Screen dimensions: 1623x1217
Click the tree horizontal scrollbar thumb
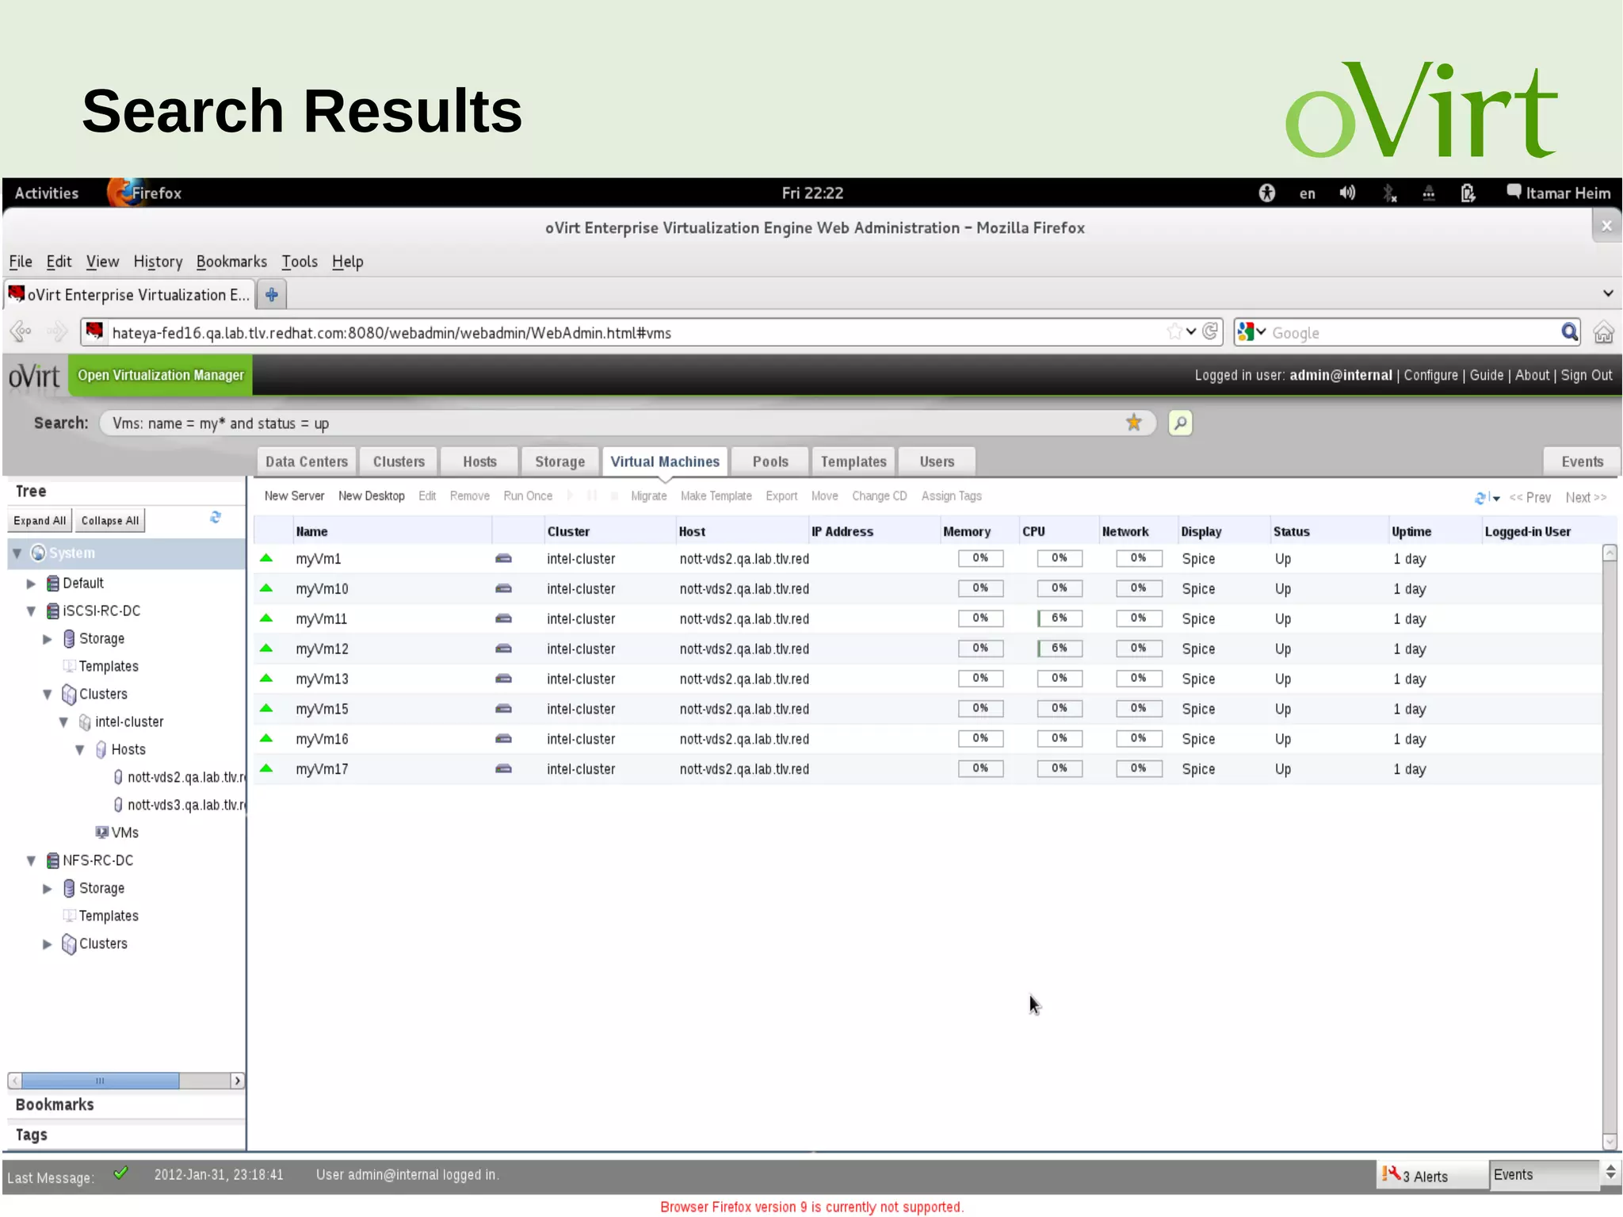[x=100, y=1081]
